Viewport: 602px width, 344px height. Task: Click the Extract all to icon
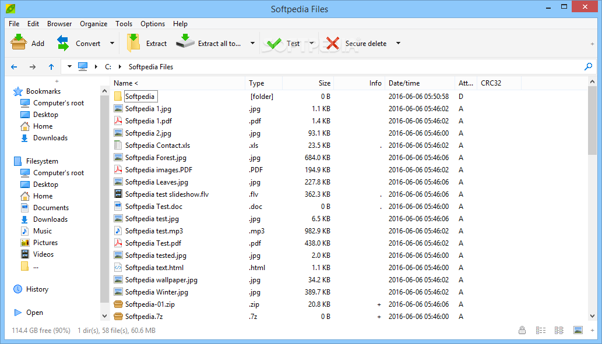click(185, 41)
